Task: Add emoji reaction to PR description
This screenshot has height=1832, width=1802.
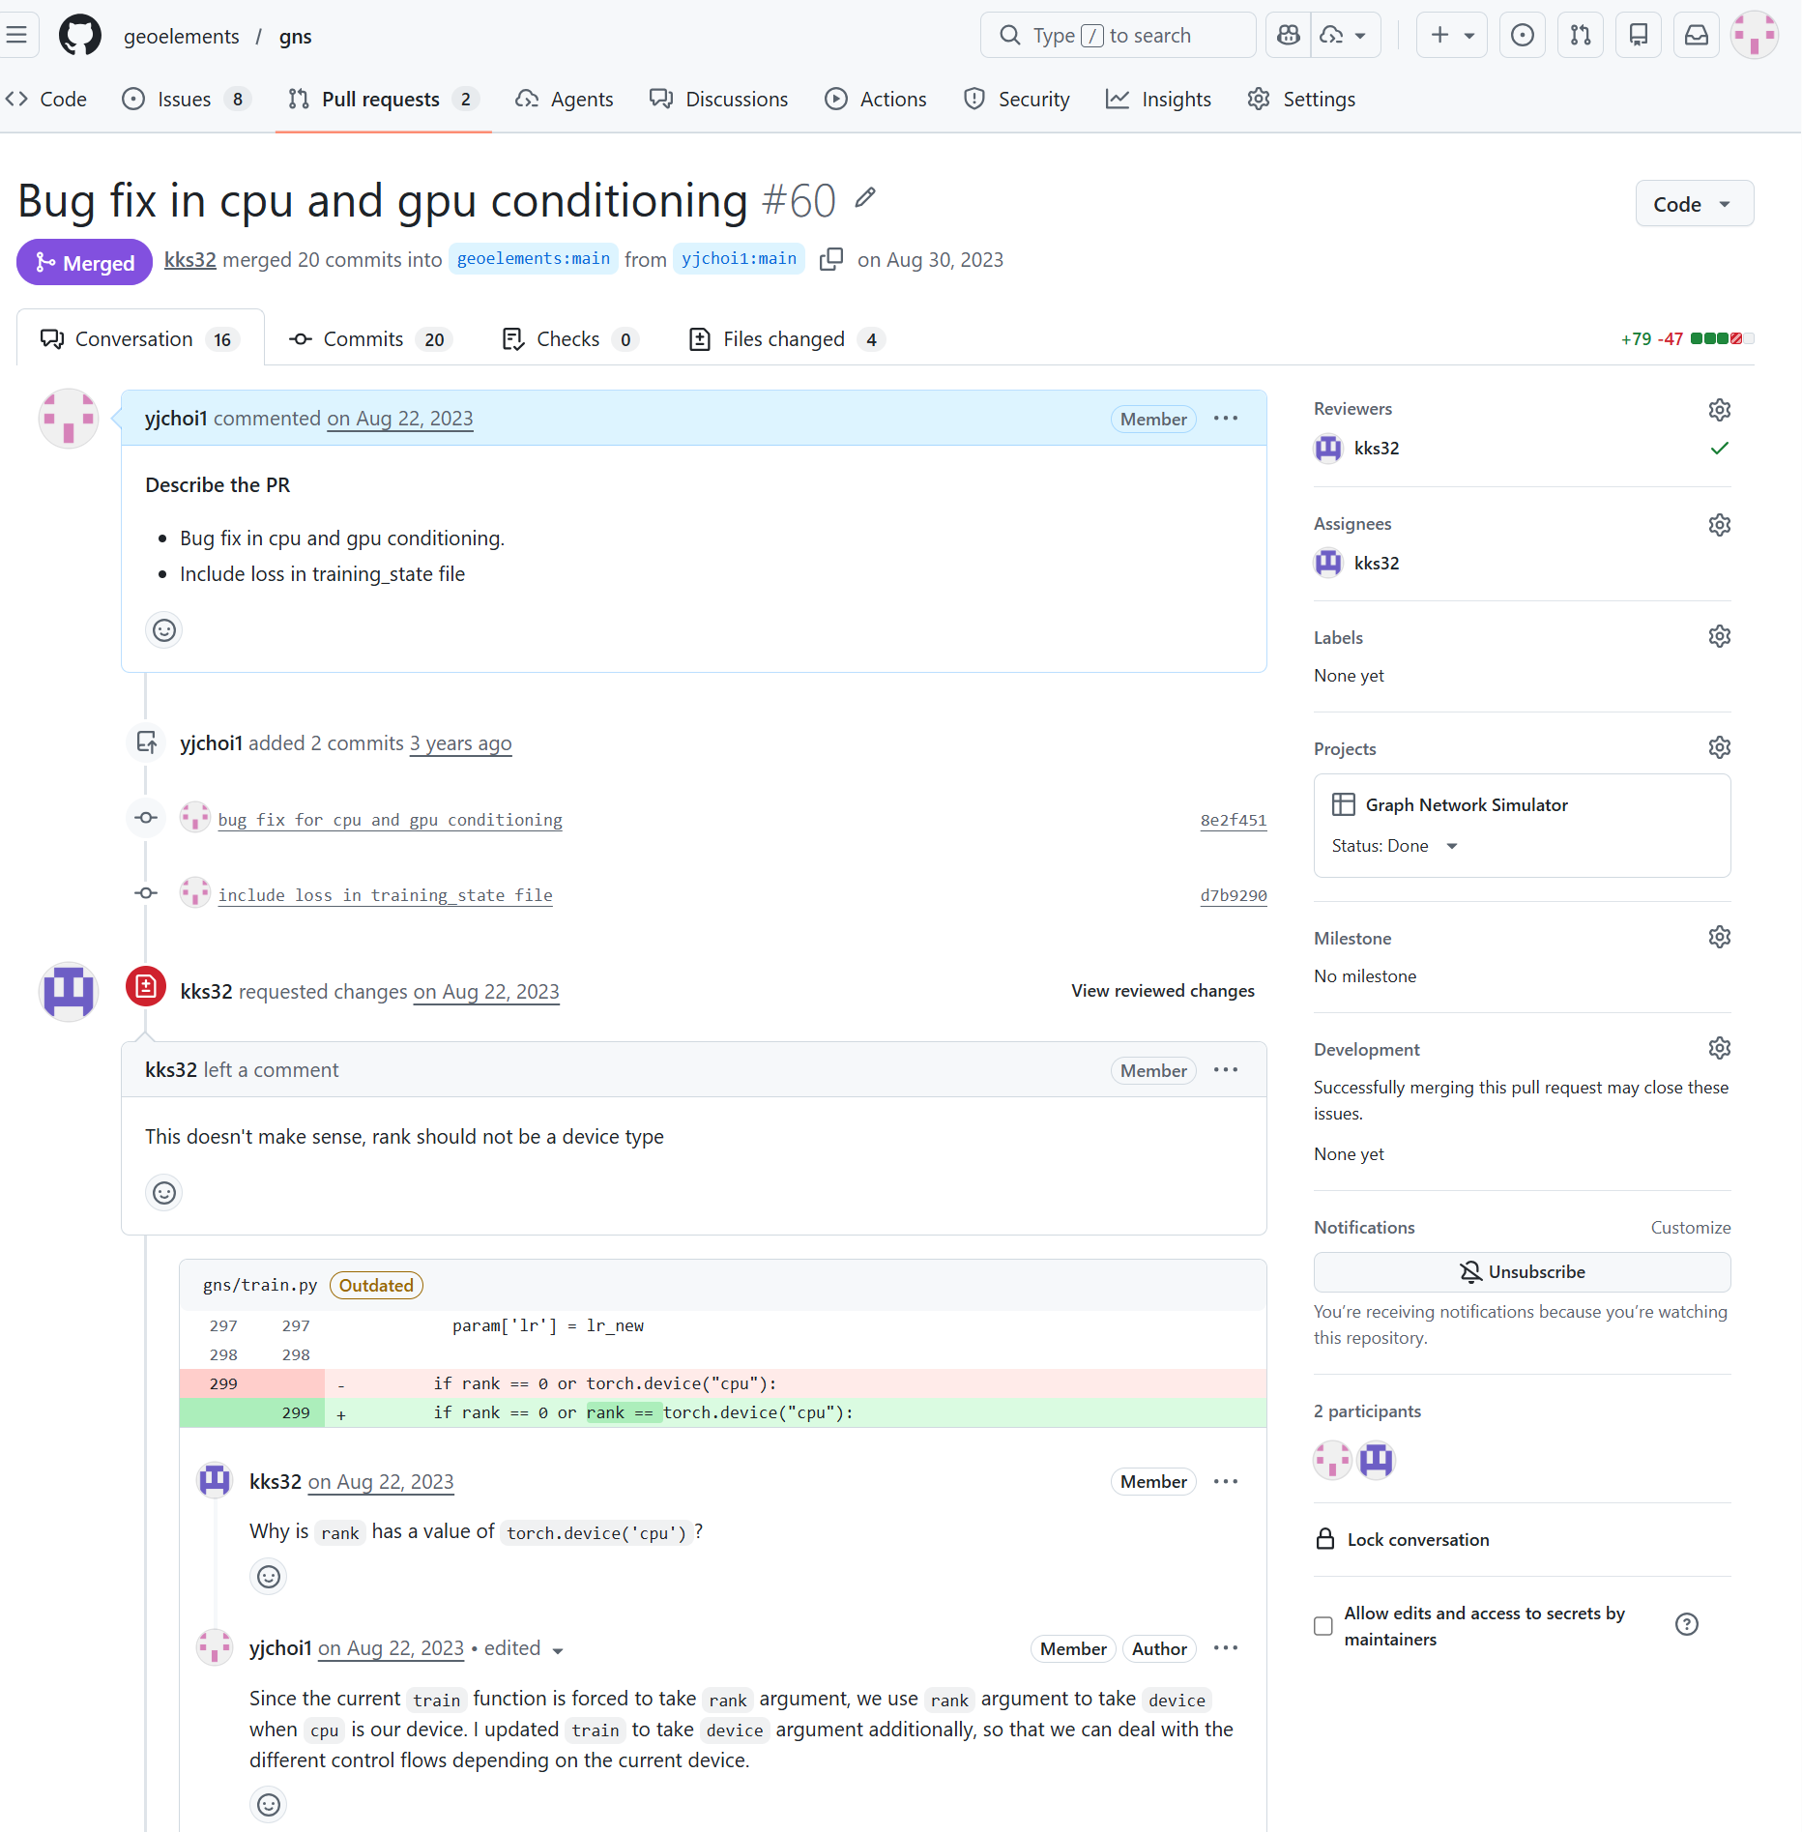Action: click(x=164, y=630)
